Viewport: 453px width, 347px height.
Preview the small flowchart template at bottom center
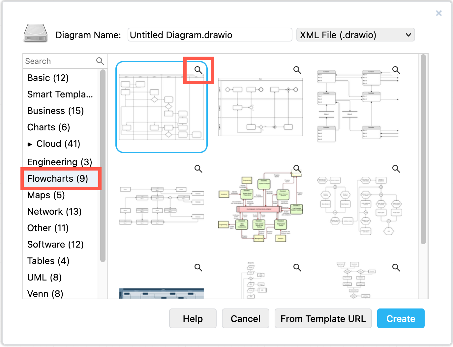[297, 267]
